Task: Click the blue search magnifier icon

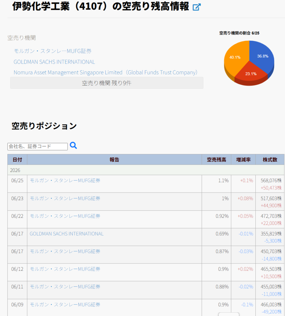Action: click(x=73, y=145)
